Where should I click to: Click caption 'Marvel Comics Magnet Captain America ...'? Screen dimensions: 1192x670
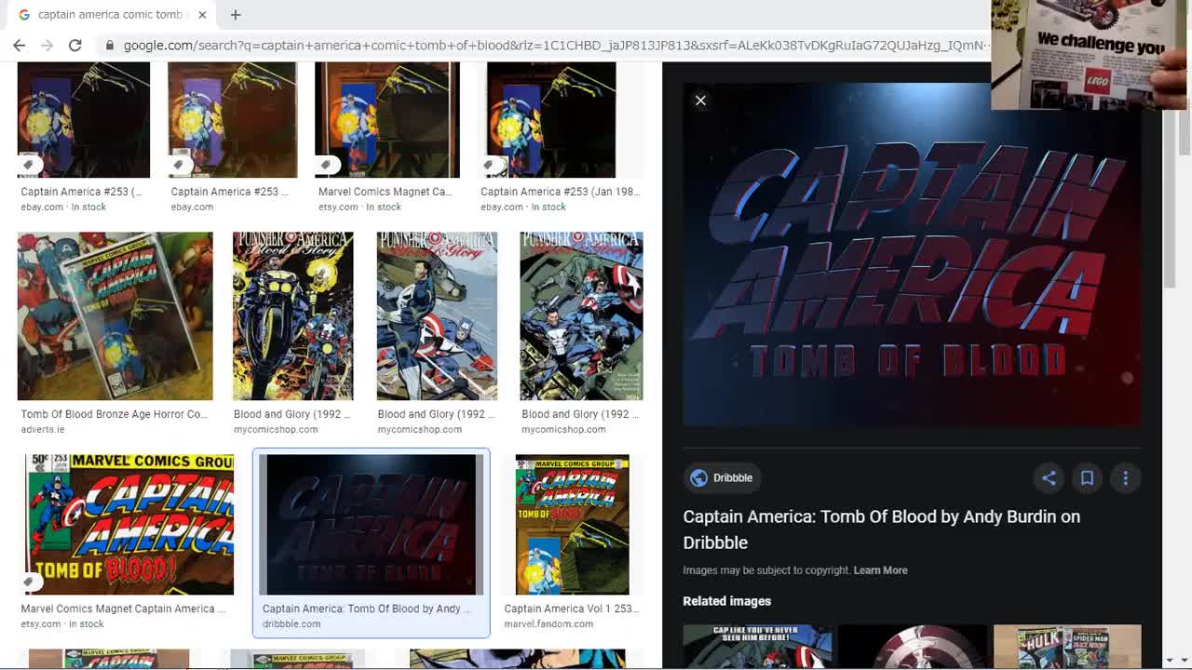[x=123, y=609]
